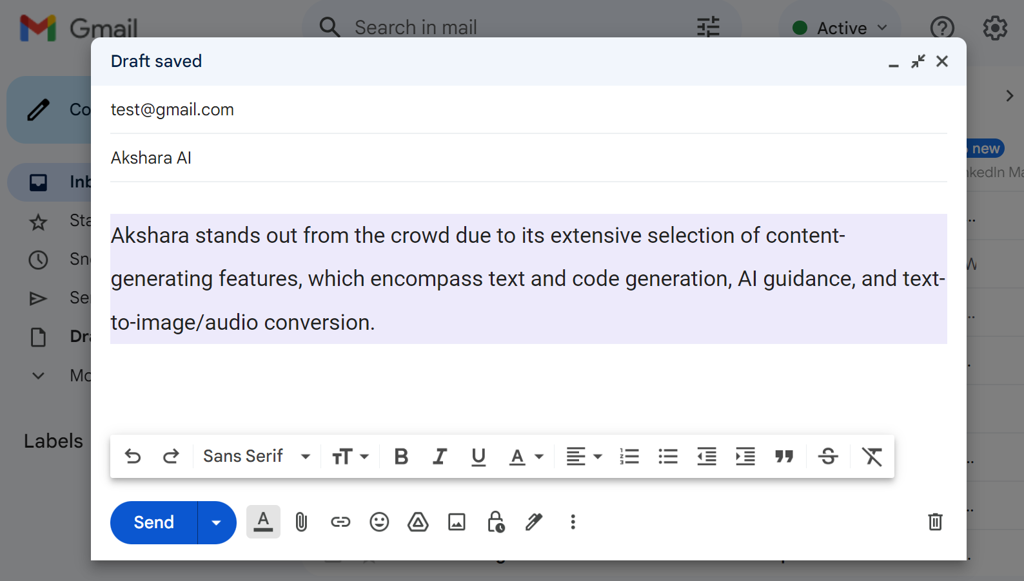Click the recipient field test@gmail.com
This screenshot has height=581, width=1024.
click(x=172, y=110)
